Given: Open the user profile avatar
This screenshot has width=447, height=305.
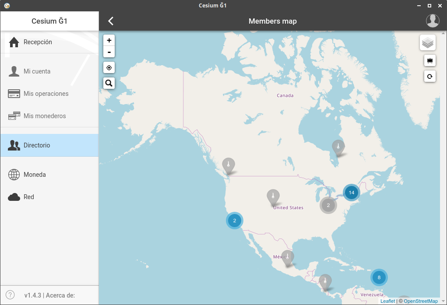Looking at the screenshot, I should point(433,21).
